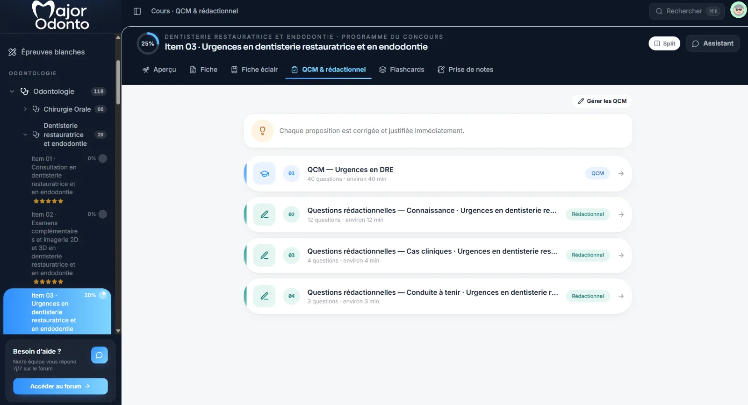Screen dimensions: 748x405
Task: Open the Flashcards tab
Action: (x=402, y=70)
